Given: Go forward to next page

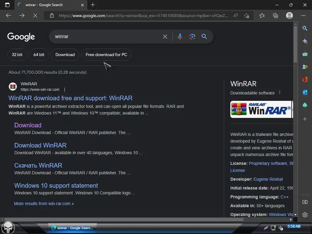Looking at the screenshot, I should (22, 16).
